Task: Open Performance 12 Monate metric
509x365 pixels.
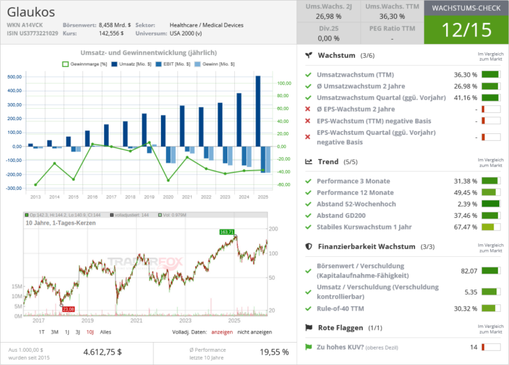Action: (x=355, y=193)
